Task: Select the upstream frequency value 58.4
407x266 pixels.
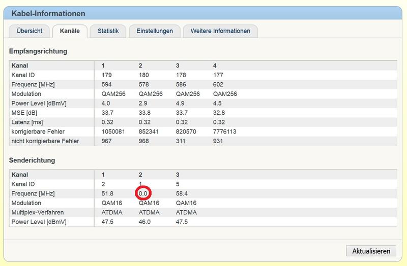Action: pyautogui.click(x=183, y=193)
